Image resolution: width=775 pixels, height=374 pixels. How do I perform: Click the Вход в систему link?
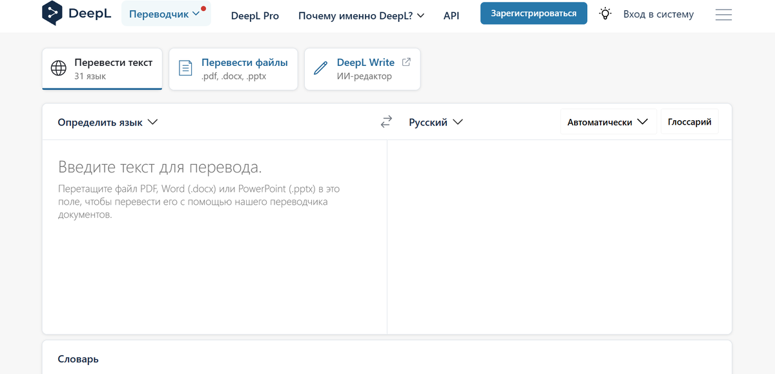coord(659,14)
